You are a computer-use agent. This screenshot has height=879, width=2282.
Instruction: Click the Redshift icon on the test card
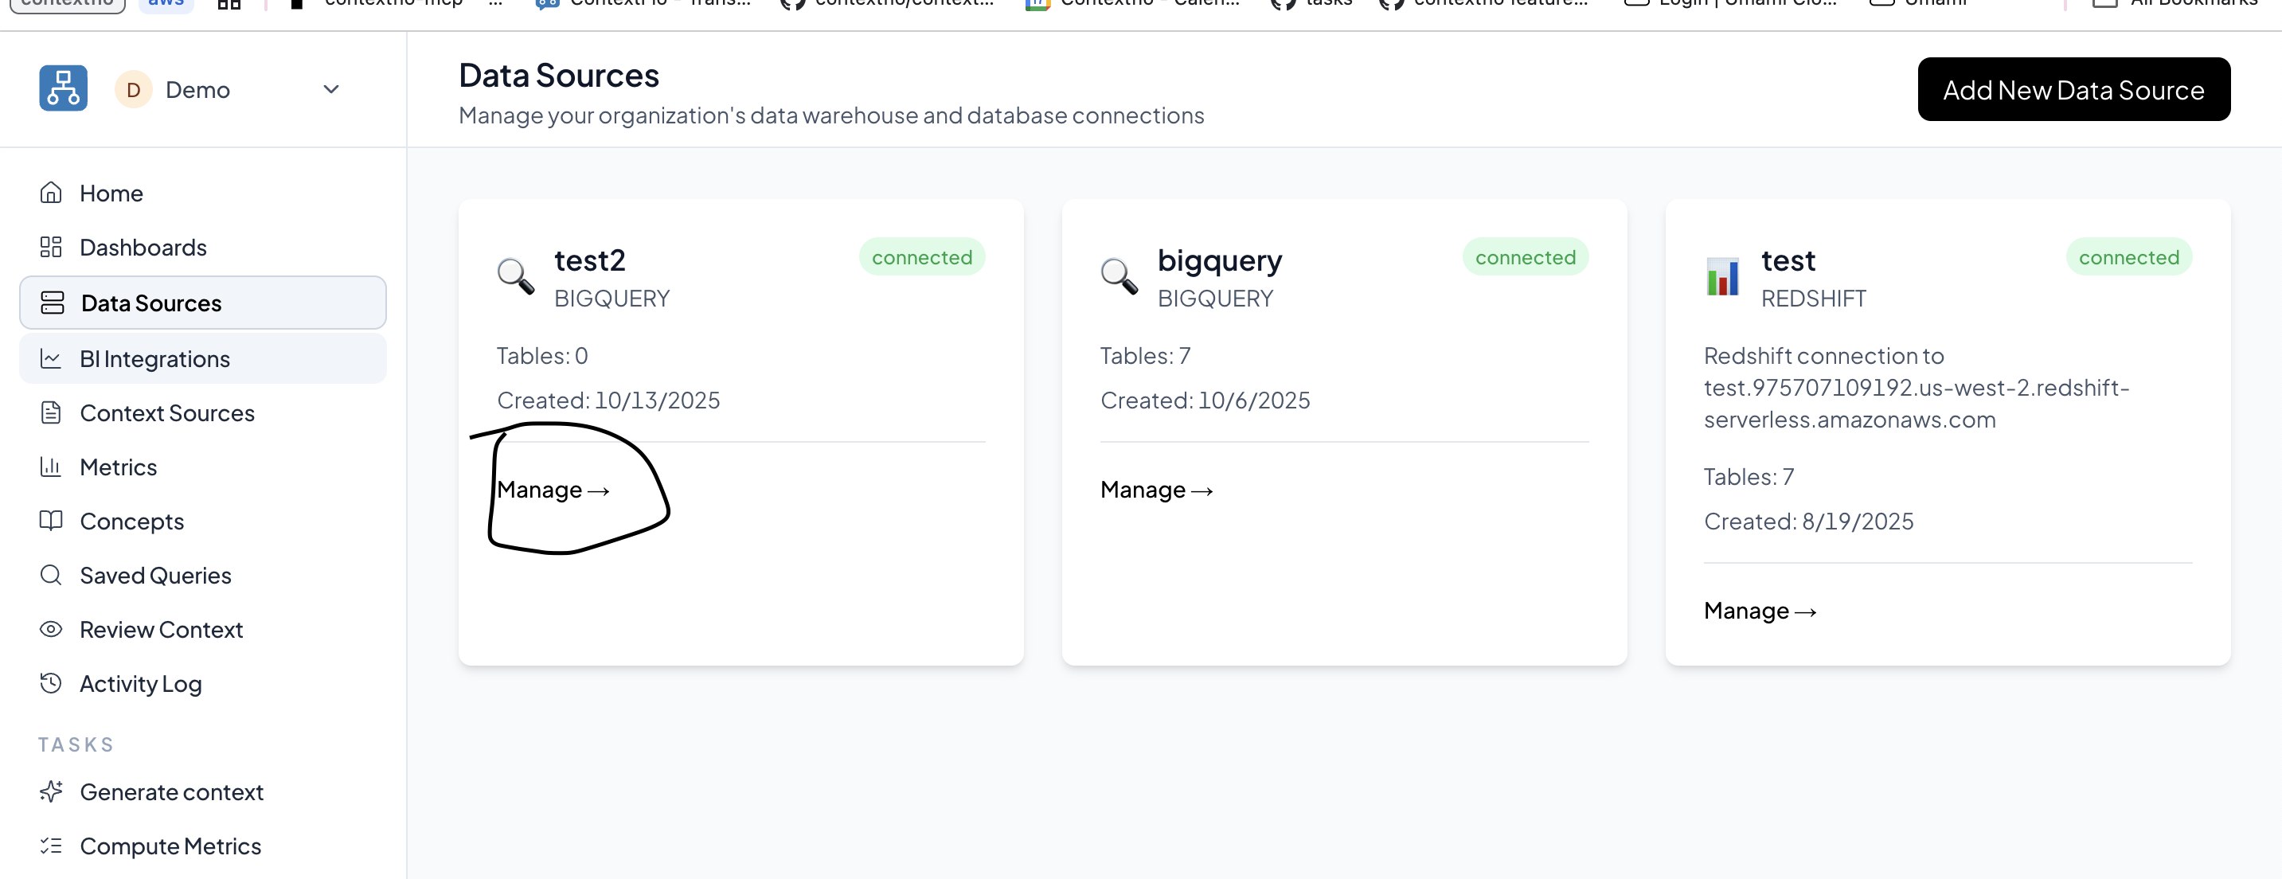tap(1722, 277)
